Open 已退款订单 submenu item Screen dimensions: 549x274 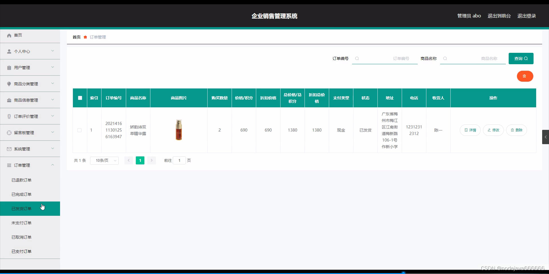30,180
